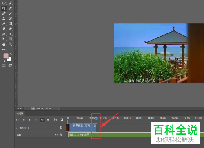Click the work area start handle
Viewport: 204px width, 148px height.
click(x=67, y=122)
